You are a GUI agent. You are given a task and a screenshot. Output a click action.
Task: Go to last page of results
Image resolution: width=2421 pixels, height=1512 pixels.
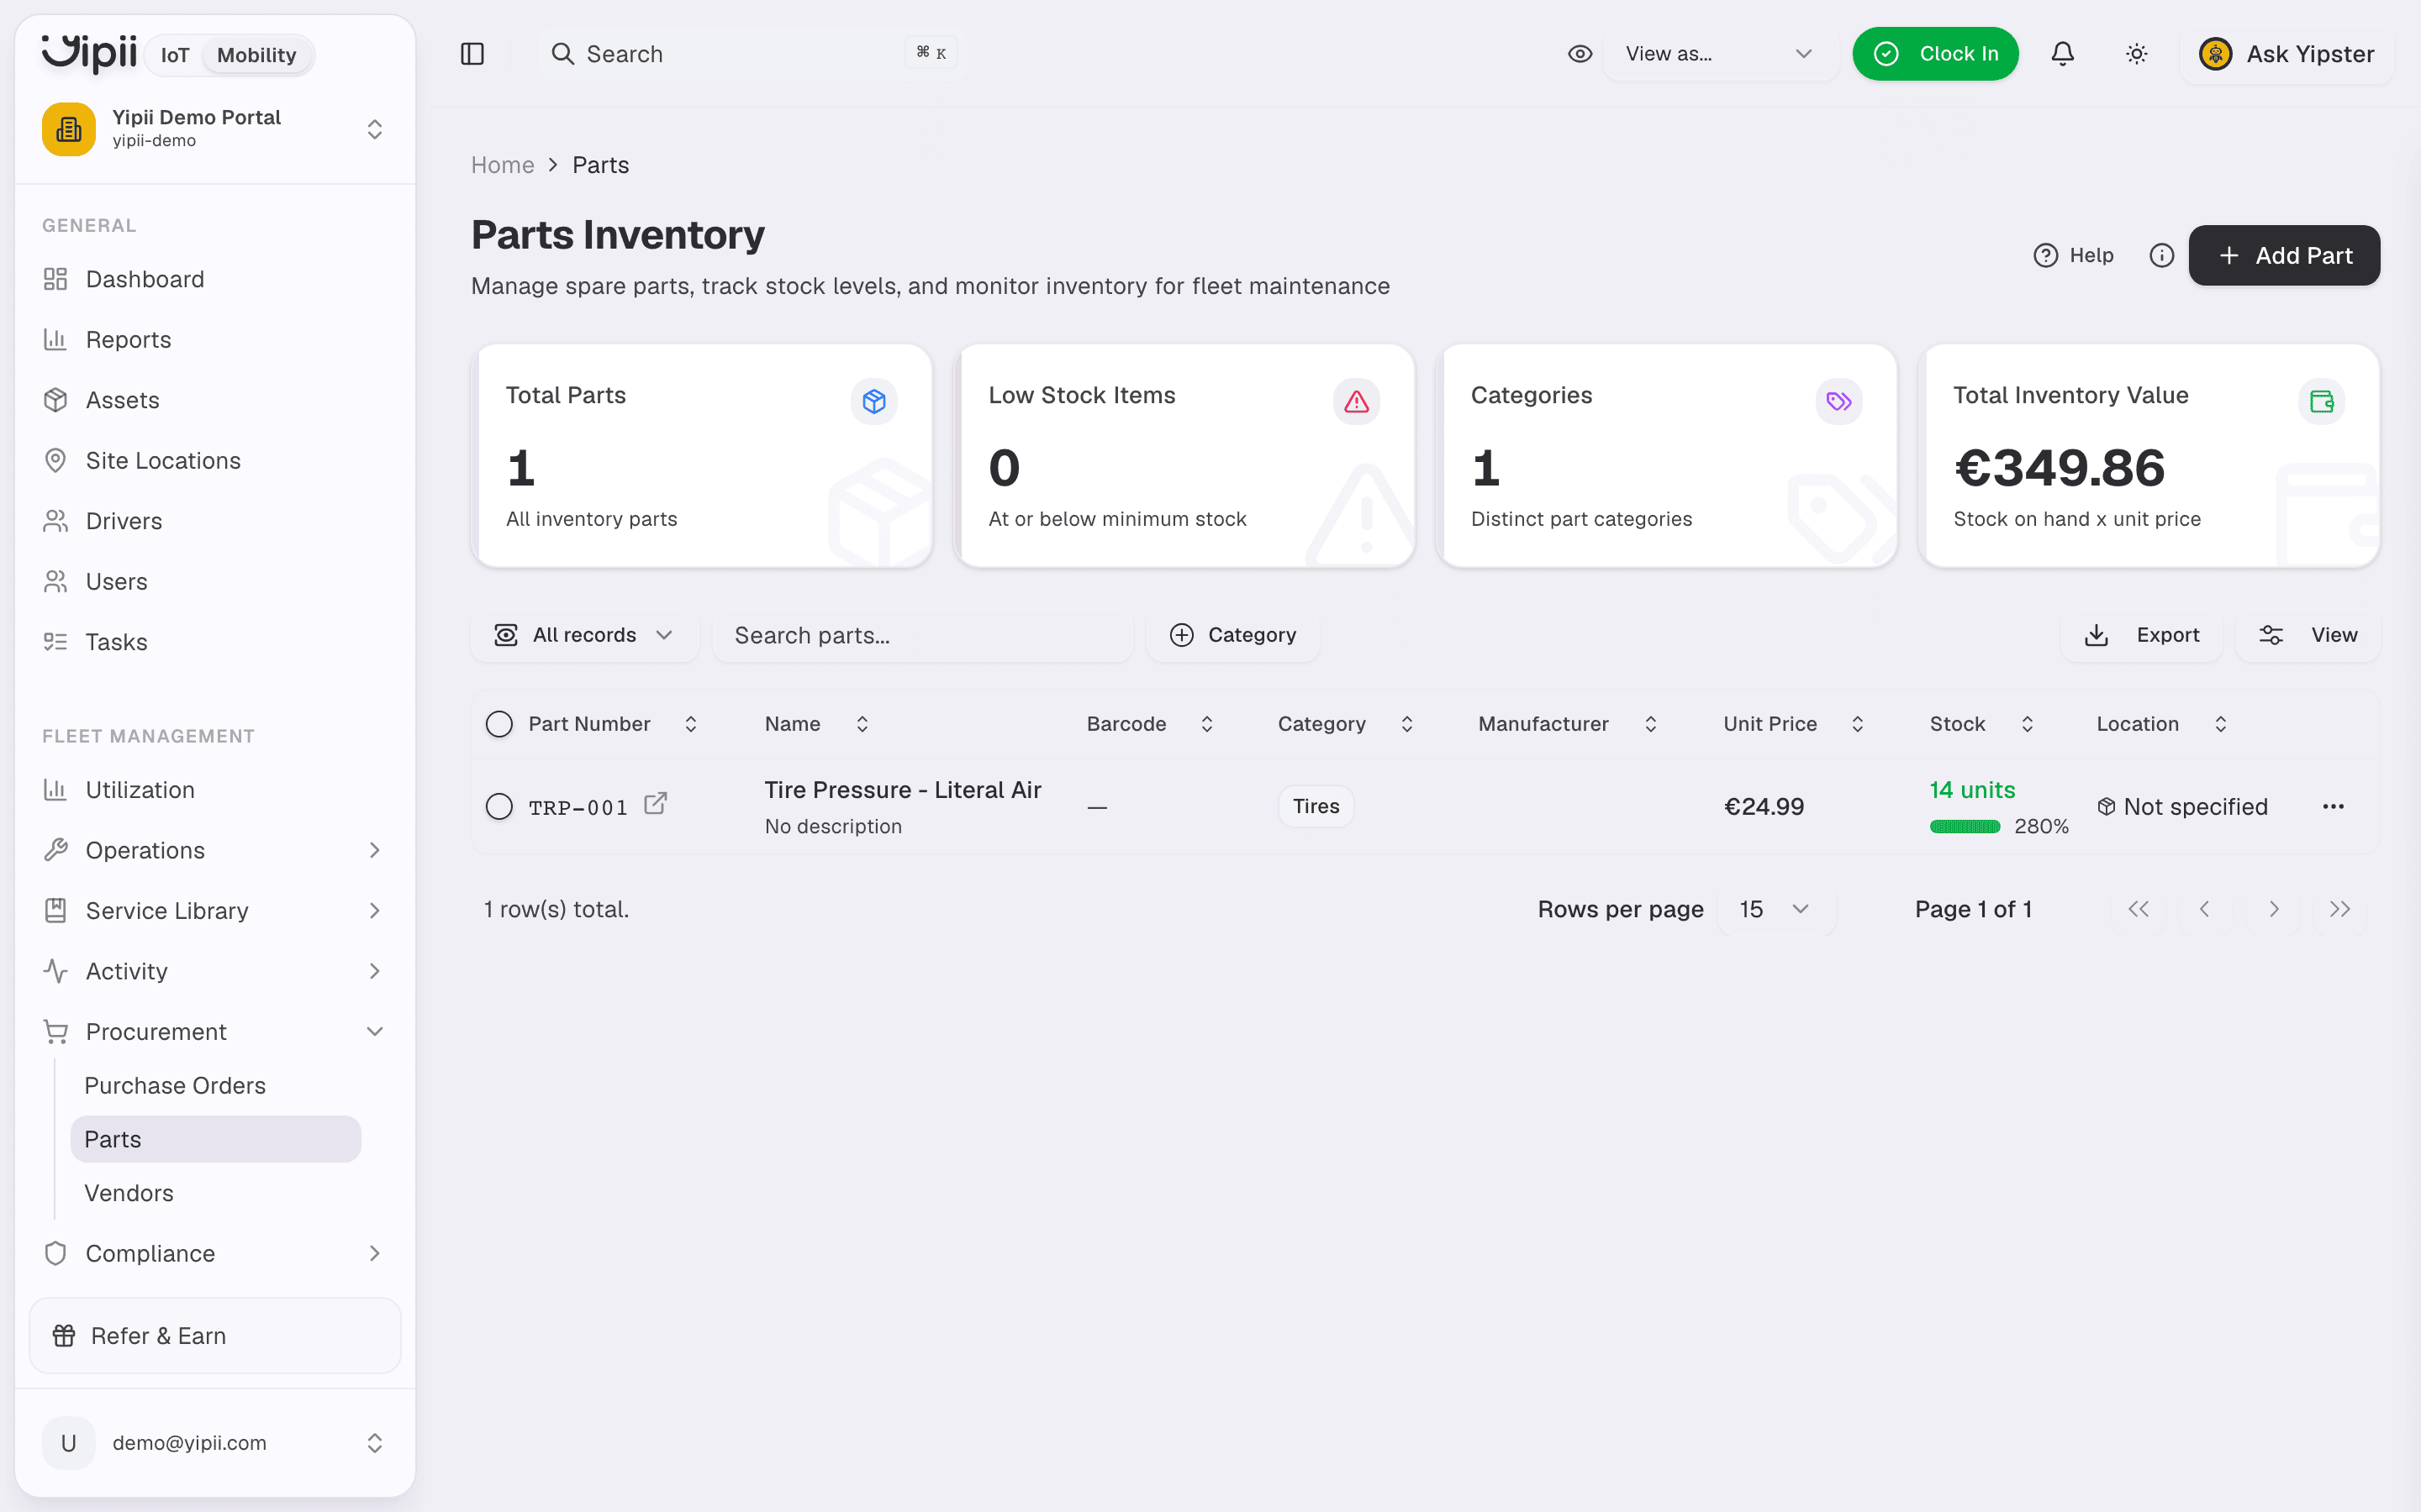tap(2340, 909)
